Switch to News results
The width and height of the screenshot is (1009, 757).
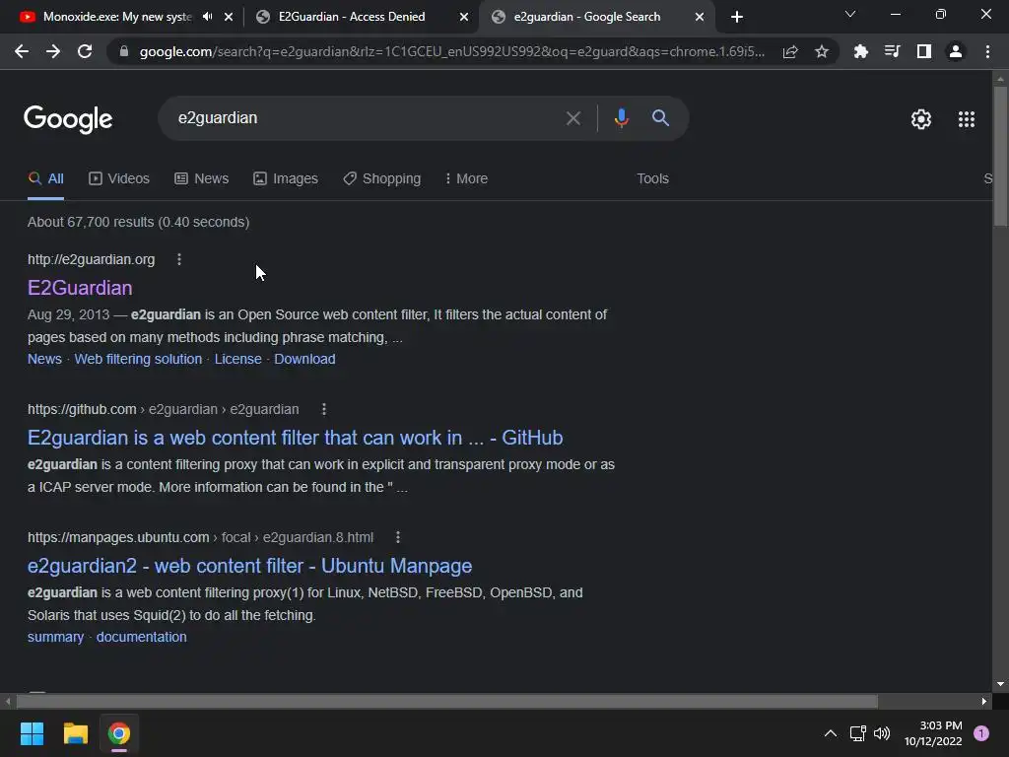201,179
